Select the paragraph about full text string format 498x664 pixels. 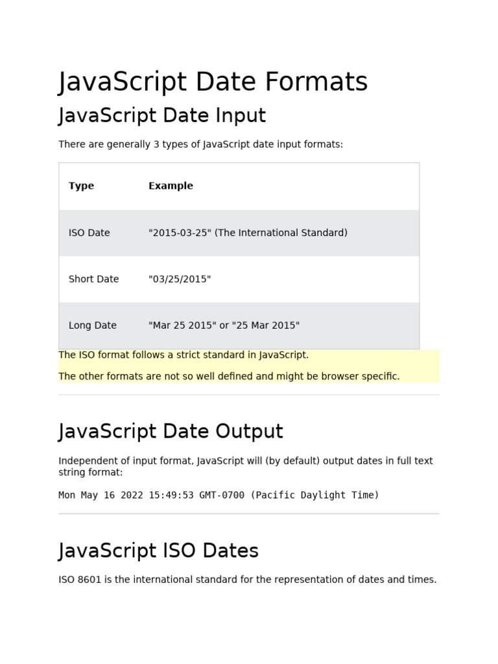click(246, 466)
